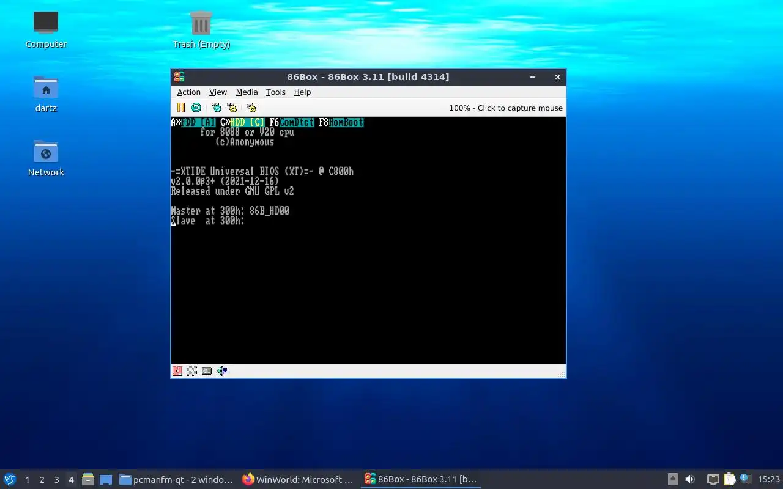Switch to workspace 4

click(x=71, y=480)
